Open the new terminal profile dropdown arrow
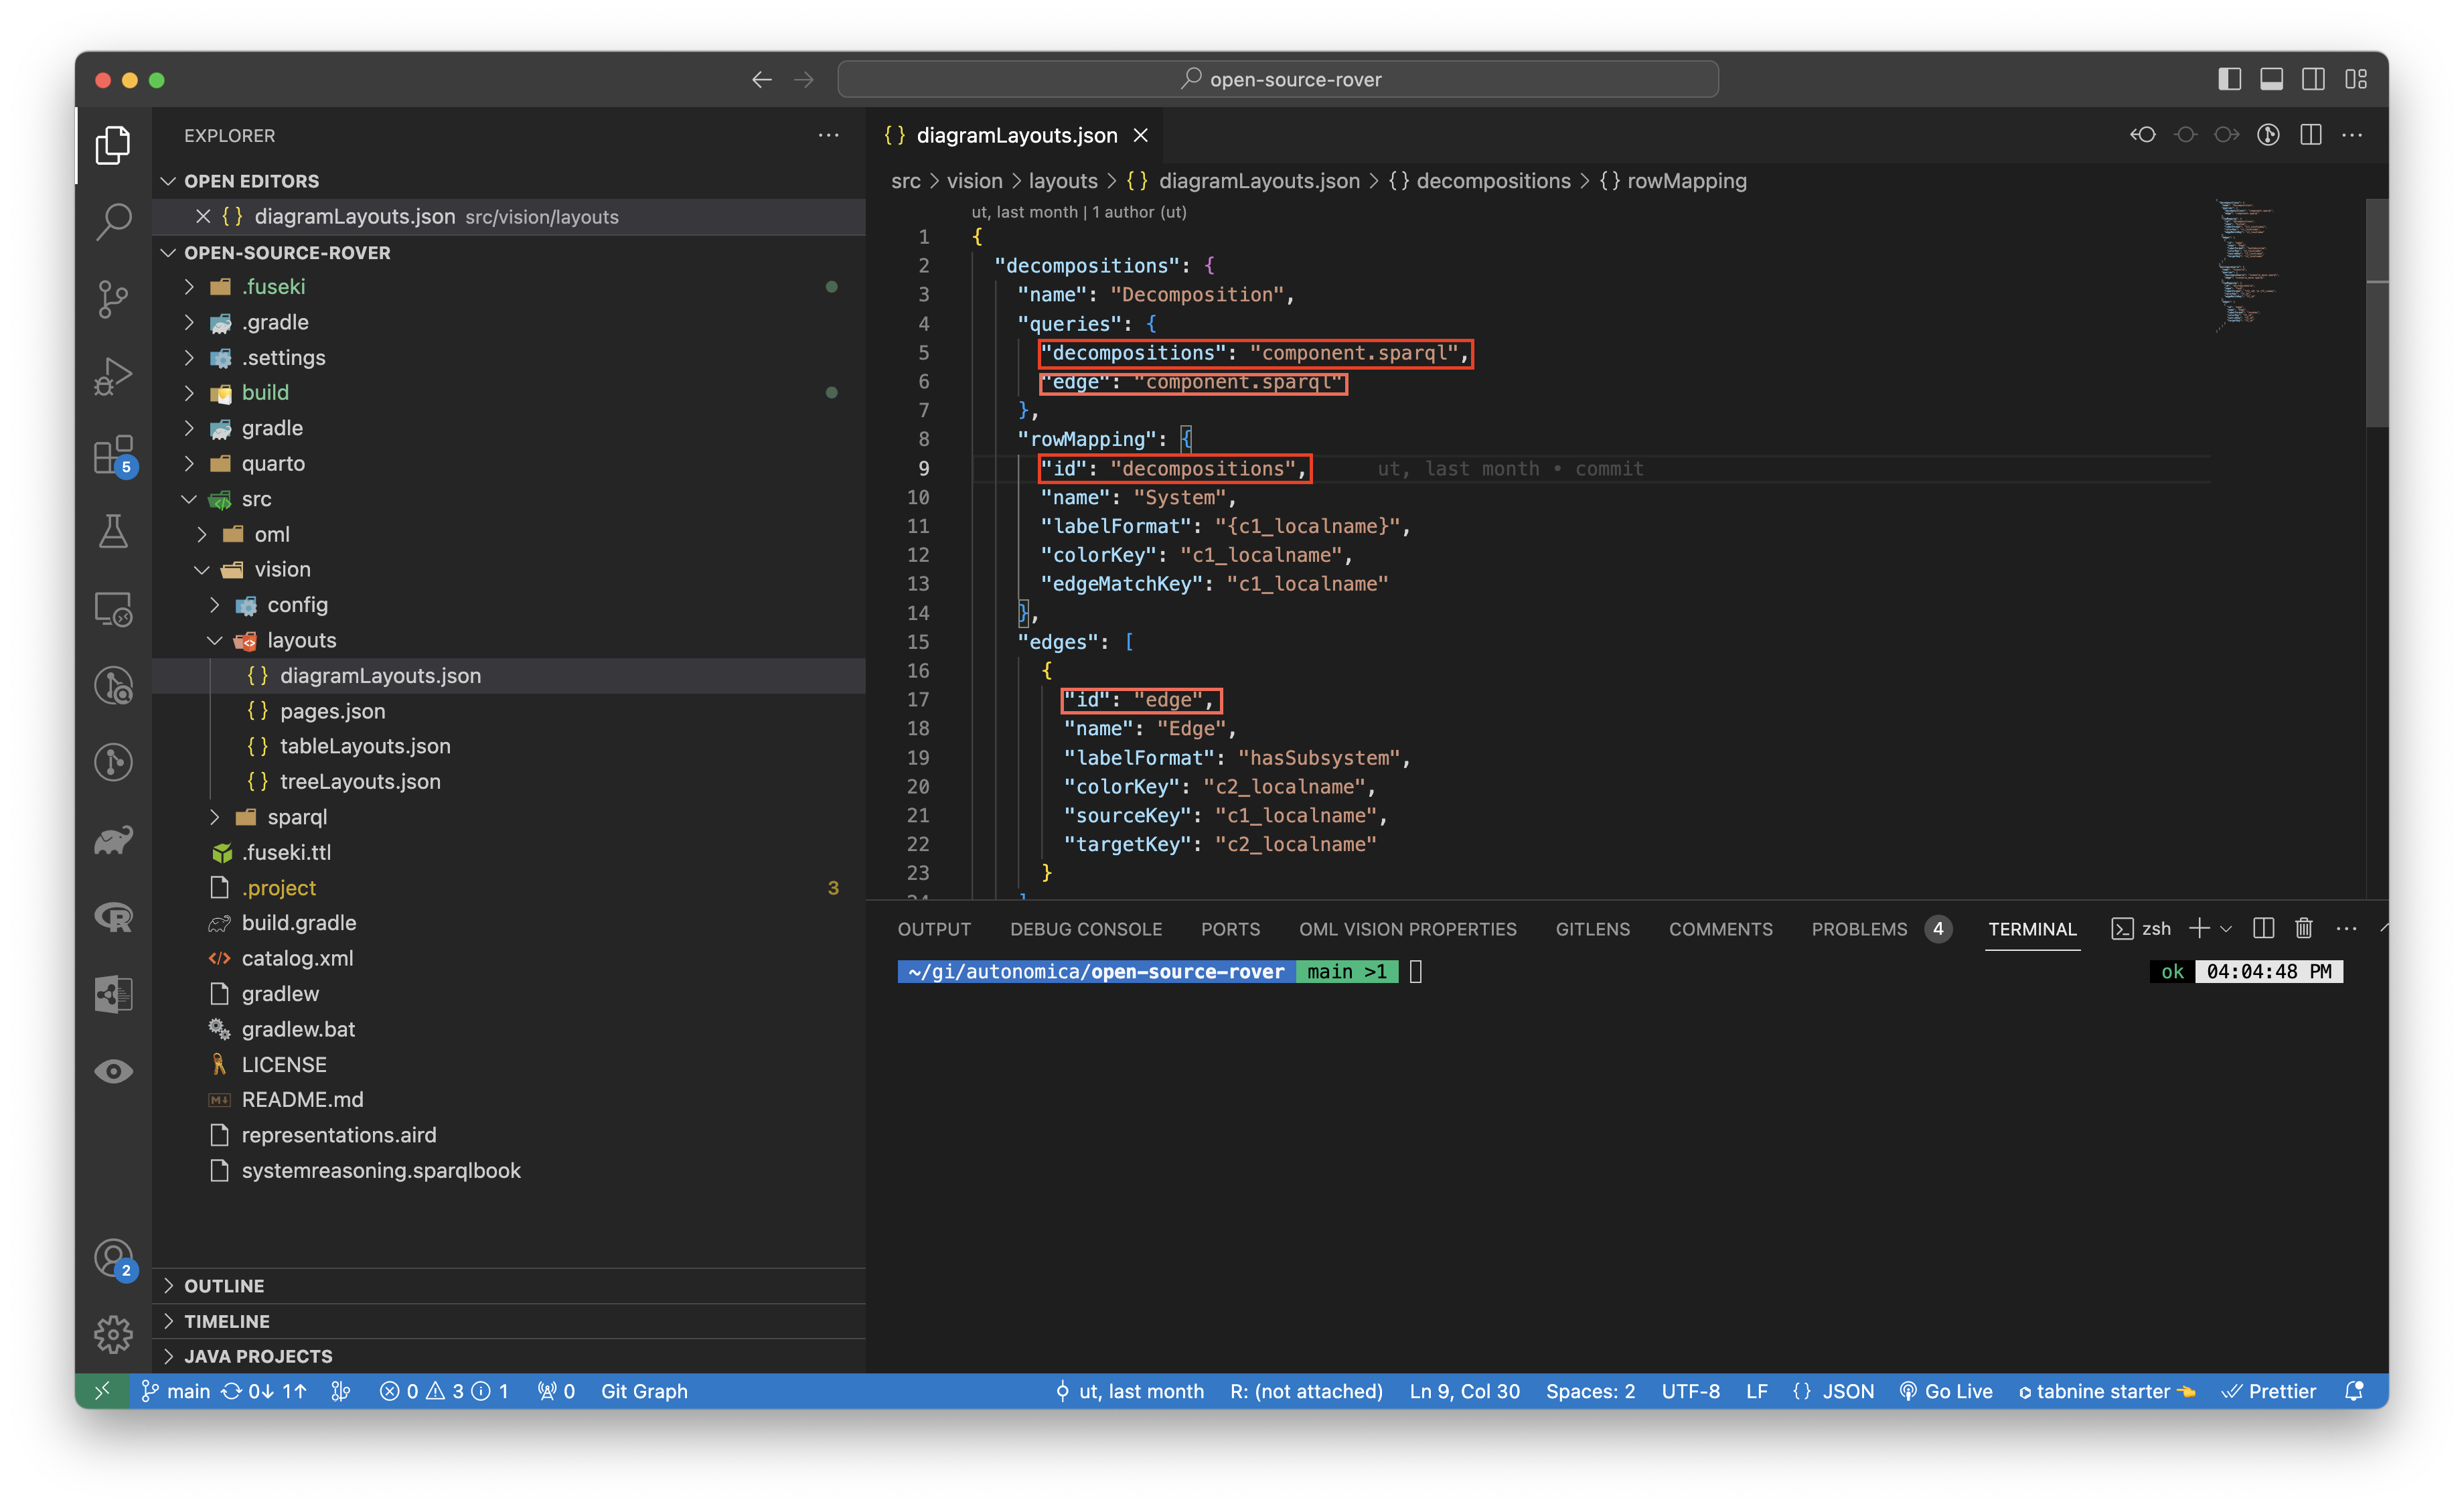 click(x=2226, y=929)
